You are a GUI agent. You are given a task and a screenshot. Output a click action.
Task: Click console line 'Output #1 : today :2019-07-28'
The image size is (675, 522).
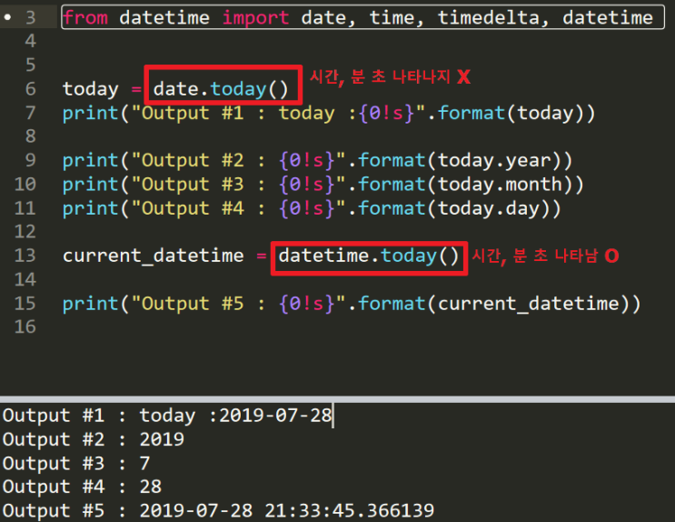(x=167, y=416)
